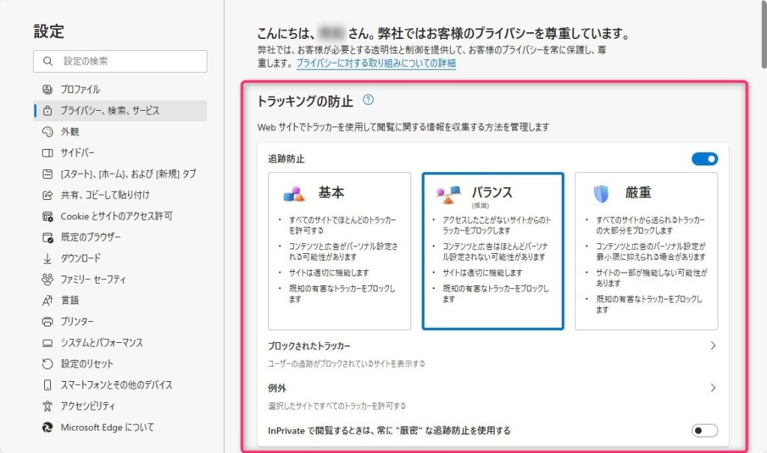Go to システムとパフォーマンス settings
Image resolution: width=767 pixels, height=453 pixels.
click(x=101, y=343)
